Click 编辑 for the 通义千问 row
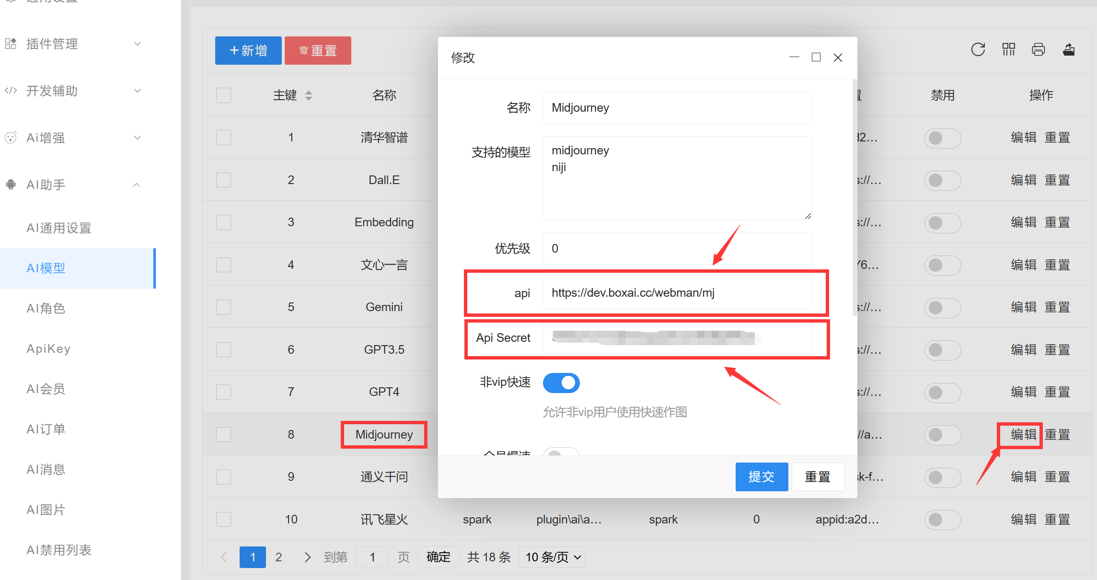Screen dimensions: 1097x580 pos(1024,476)
